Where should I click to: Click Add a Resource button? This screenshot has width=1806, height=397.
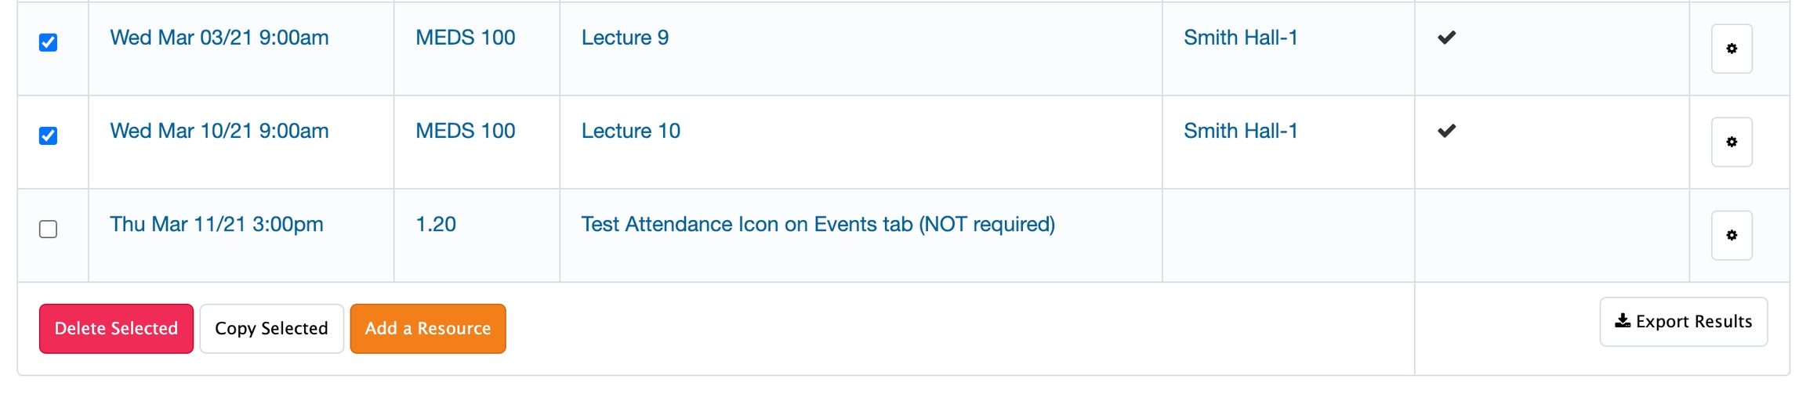pos(427,329)
